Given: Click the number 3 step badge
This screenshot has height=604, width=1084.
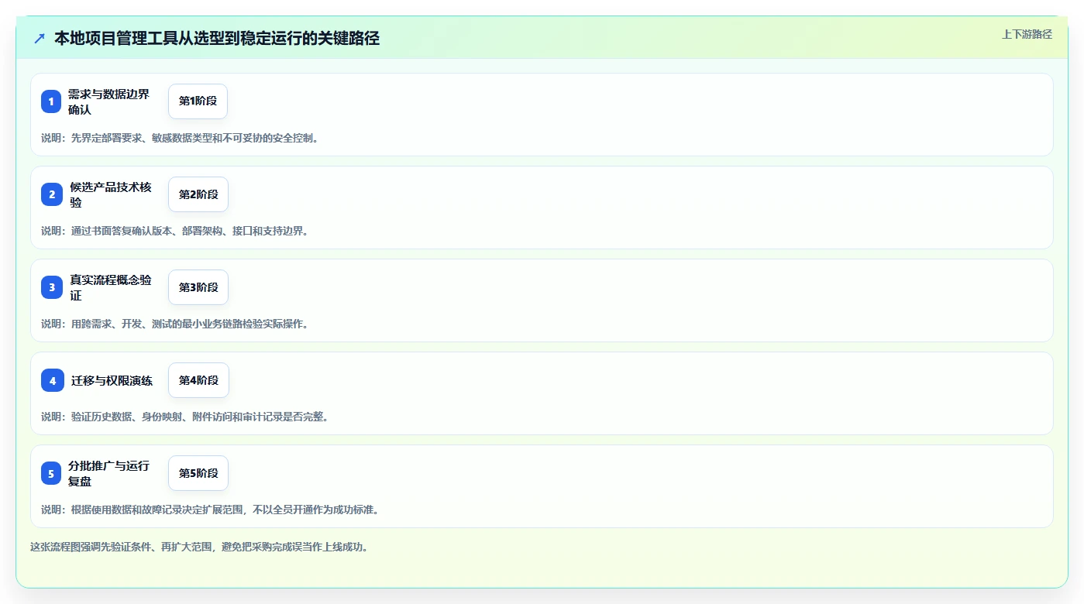Looking at the screenshot, I should click(52, 287).
